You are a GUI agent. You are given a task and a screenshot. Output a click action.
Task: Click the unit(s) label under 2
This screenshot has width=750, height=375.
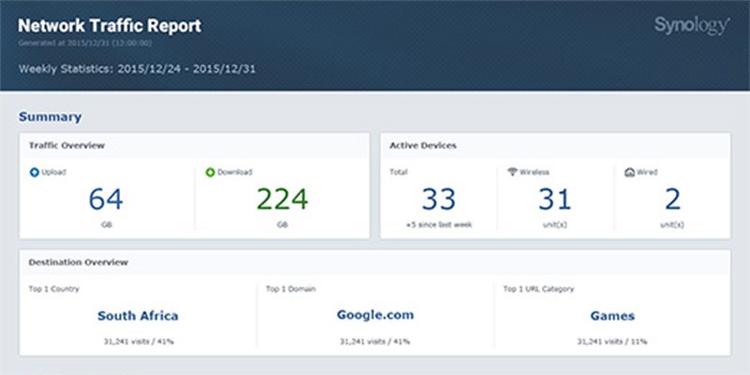pos(672,224)
